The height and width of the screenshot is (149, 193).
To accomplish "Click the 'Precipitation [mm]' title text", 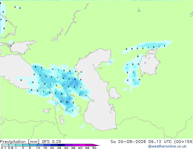I will [x=19, y=142].
